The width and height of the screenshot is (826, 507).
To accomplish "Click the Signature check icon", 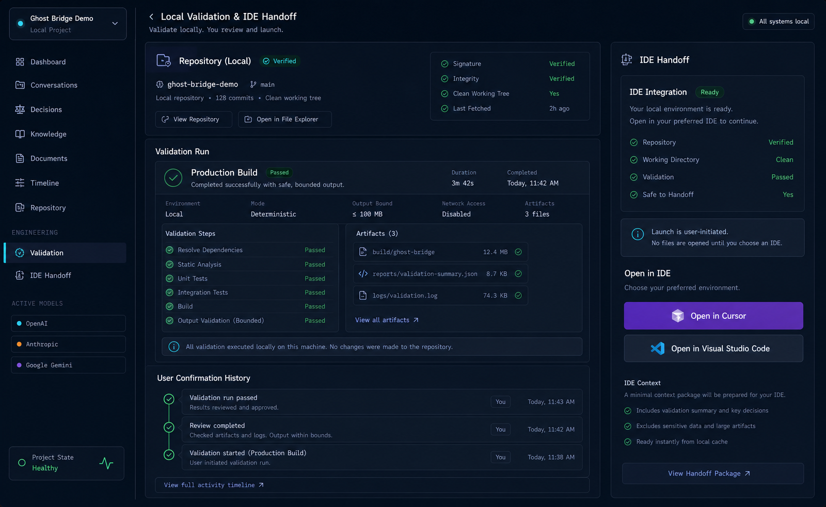I will coord(444,64).
